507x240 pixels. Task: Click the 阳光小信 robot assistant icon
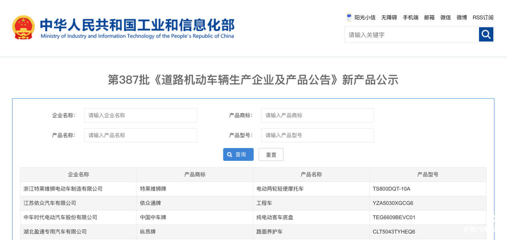(x=349, y=17)
